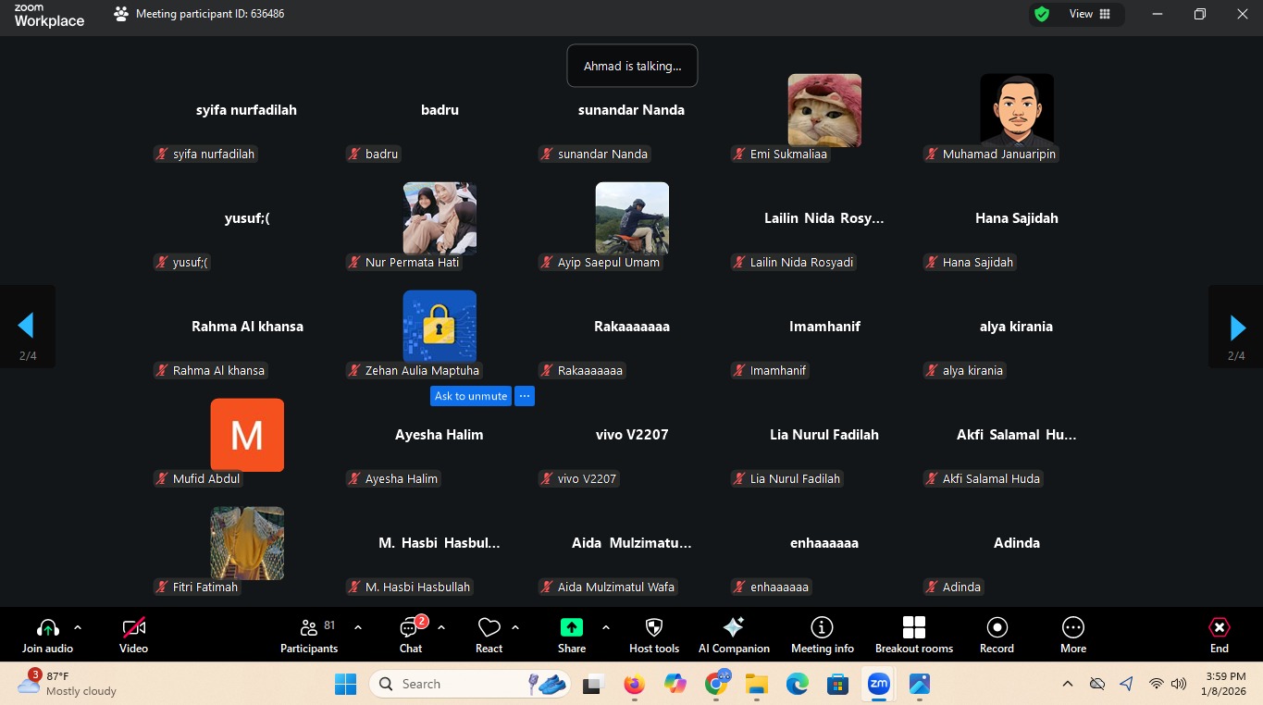The width and height of the screenshot is (1263, 705).
Task: Click the Meeting participant ID text
Action: click(x=210, y=14)
